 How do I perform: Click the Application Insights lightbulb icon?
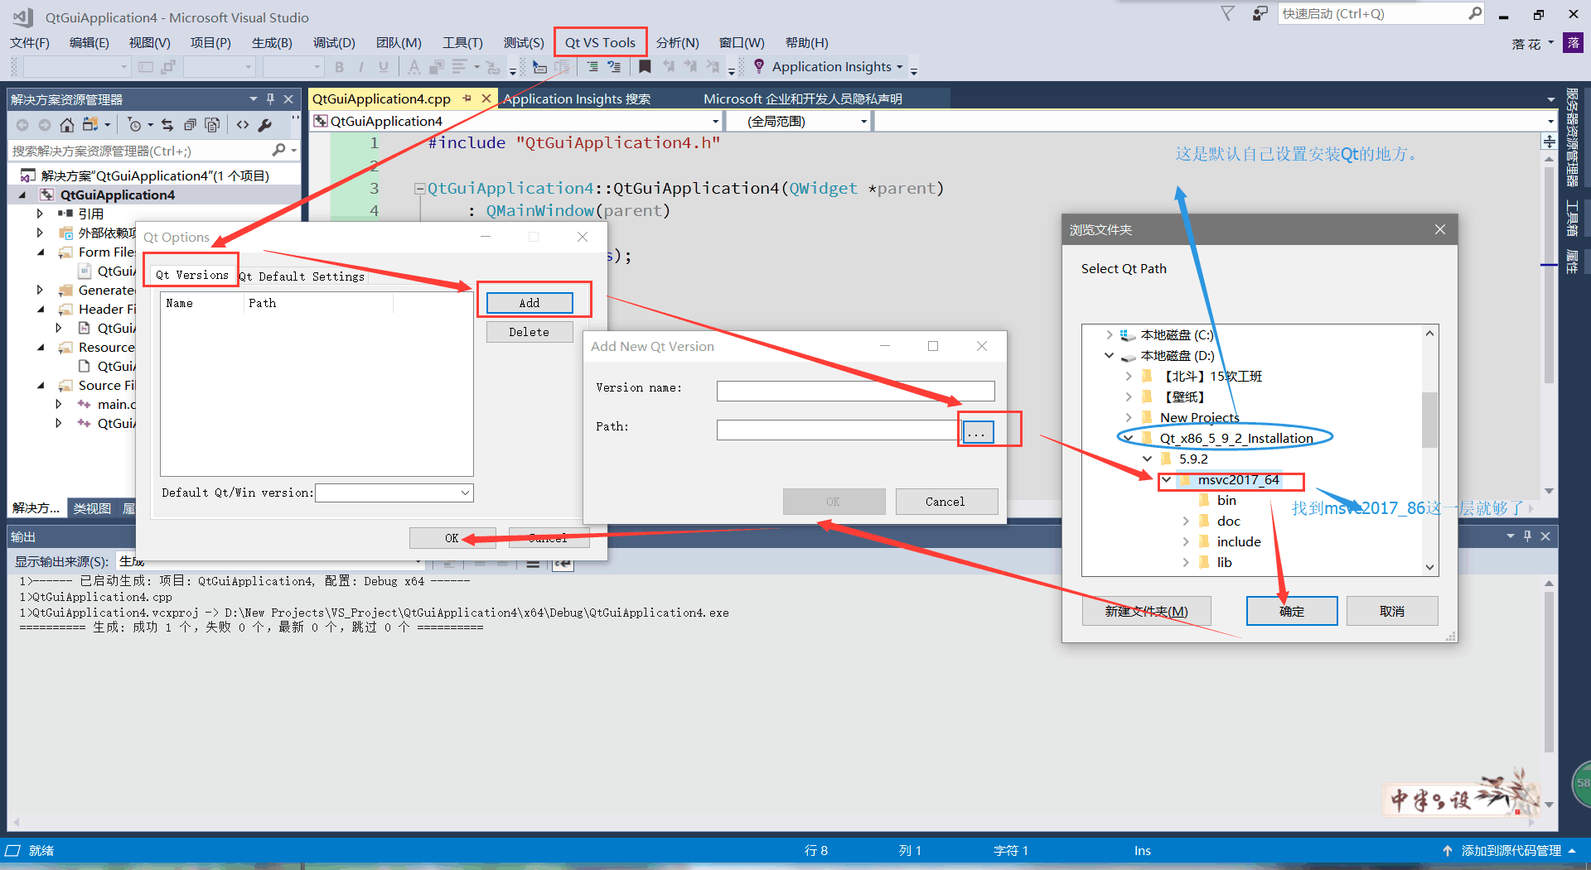[x=760, y=66]
